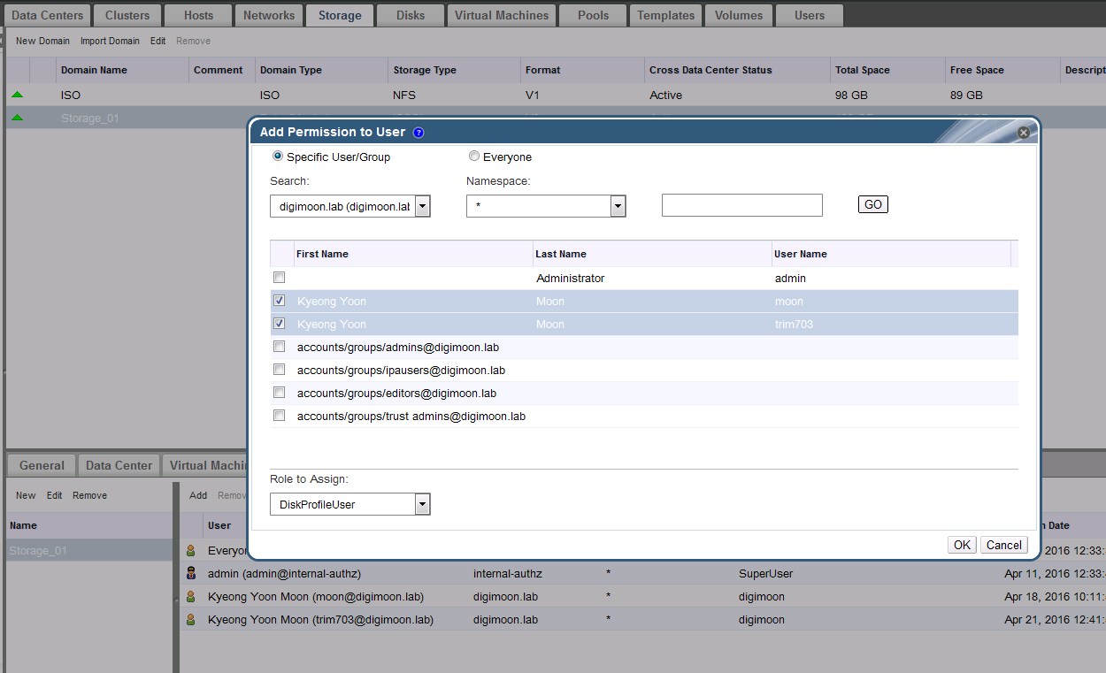Uncheck the box for user trim703

coord(280,324)
